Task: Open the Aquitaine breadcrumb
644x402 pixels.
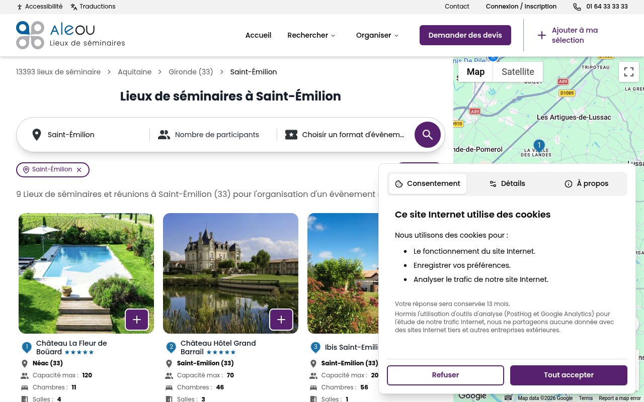Action: [134, 72]
